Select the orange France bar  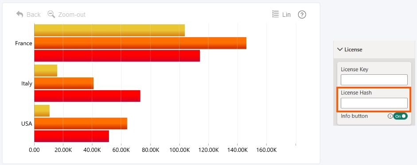[x=140, y=43]
